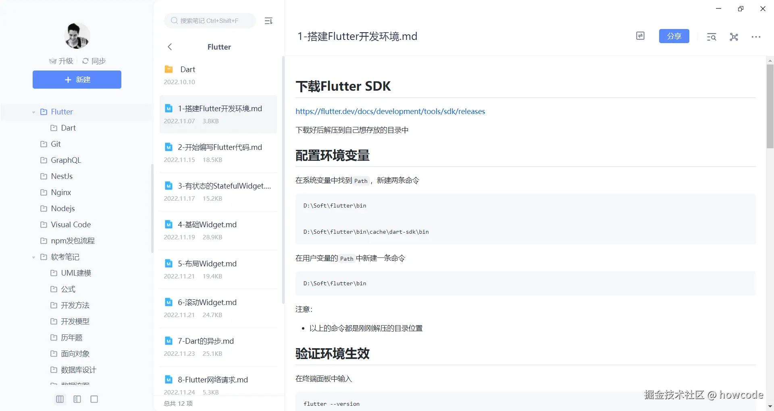This screenshot has height=411, width=774.
Task: Open note 8-Flutter网络请求.md
Action: tap(218, 382)
